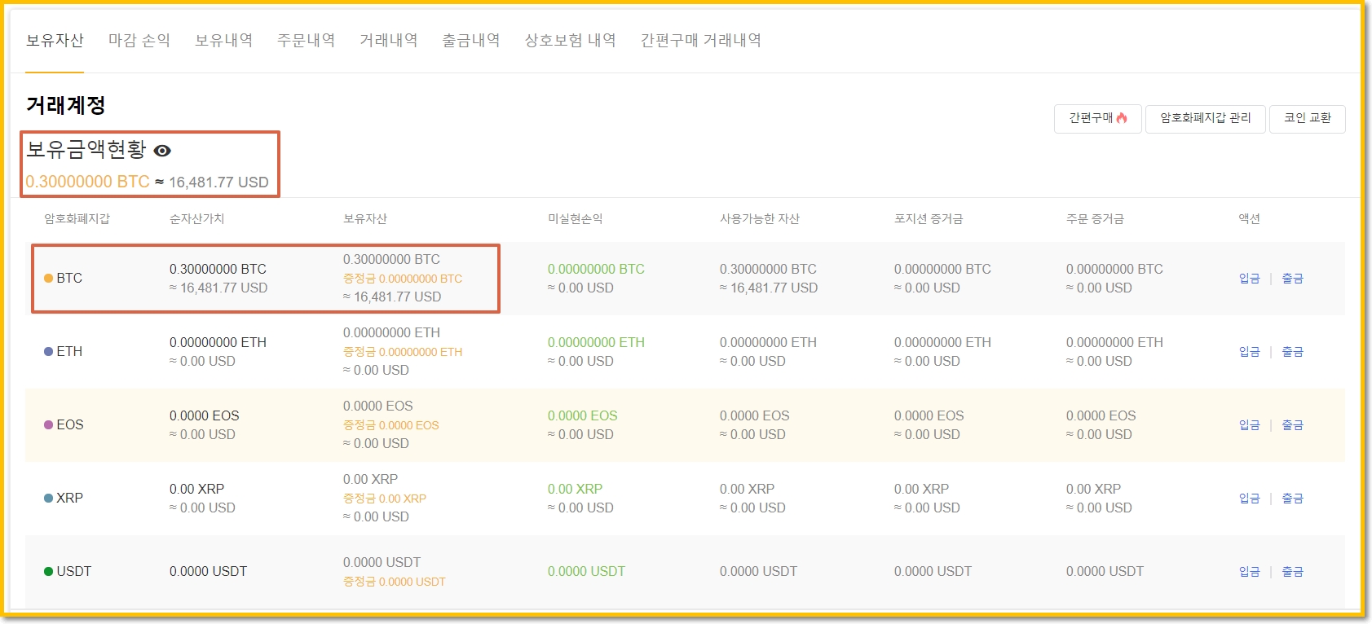Viewport: 1372px width, 624px height.
Task: Click the XRP coin dot icon
Action: pos(48,499)
